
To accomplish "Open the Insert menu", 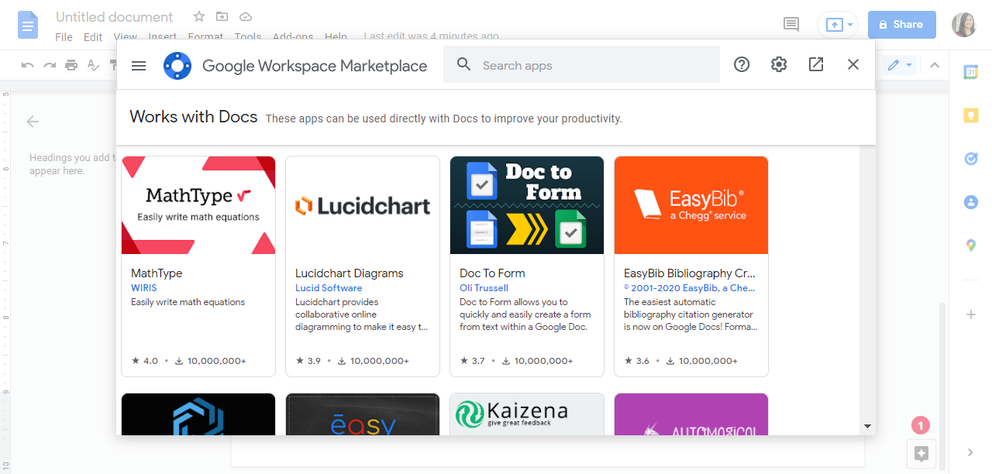I will (x=162, y=36).
